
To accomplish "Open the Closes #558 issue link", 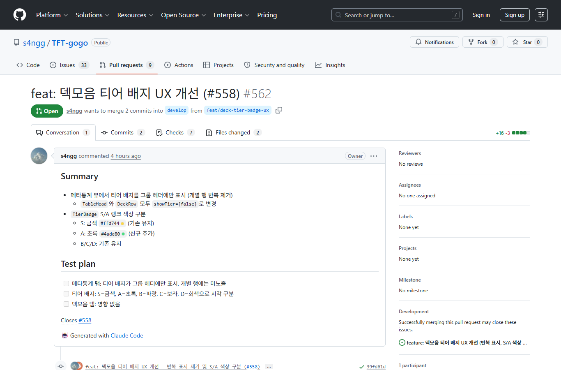I will pos(85,320).
